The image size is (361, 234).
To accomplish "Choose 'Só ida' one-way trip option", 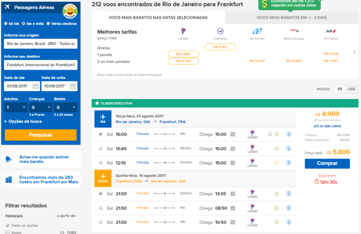I will (6, 23).
